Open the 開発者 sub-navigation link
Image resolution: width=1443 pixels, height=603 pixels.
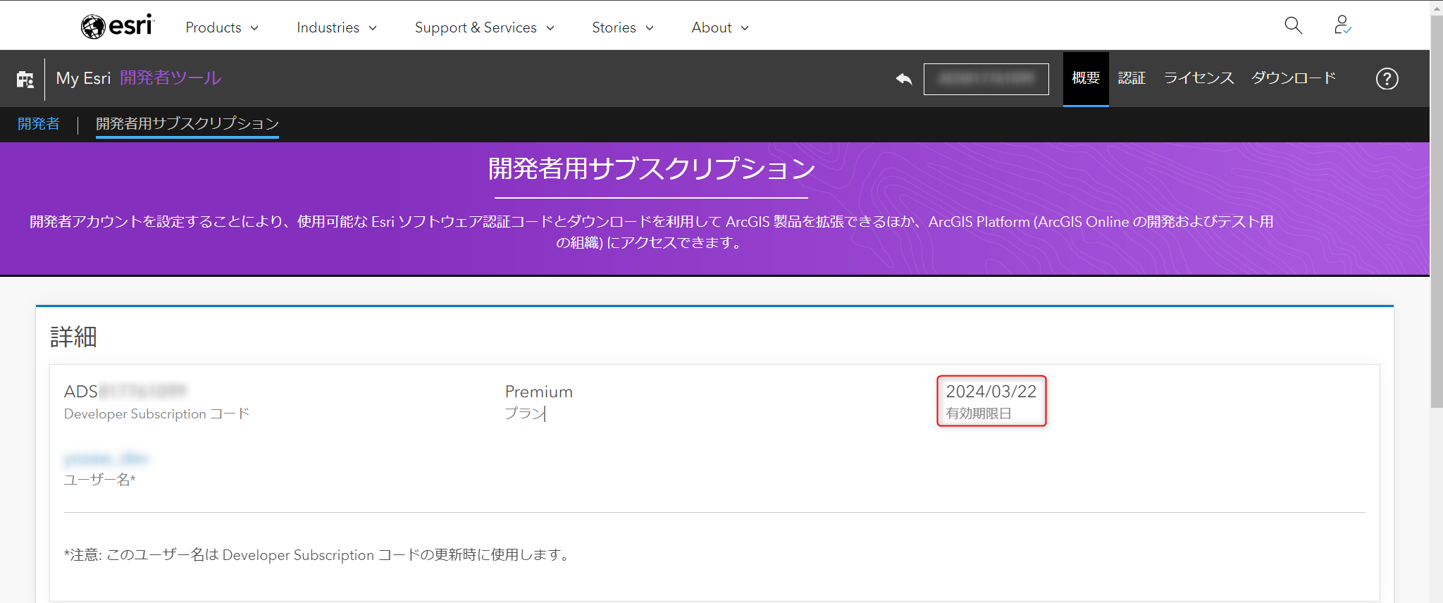pyautogui.click(x=39, y=124)
